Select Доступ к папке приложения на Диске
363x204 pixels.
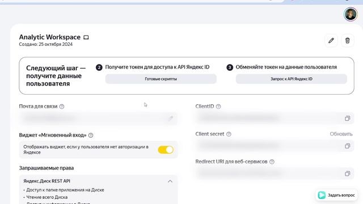pos(65,190)
